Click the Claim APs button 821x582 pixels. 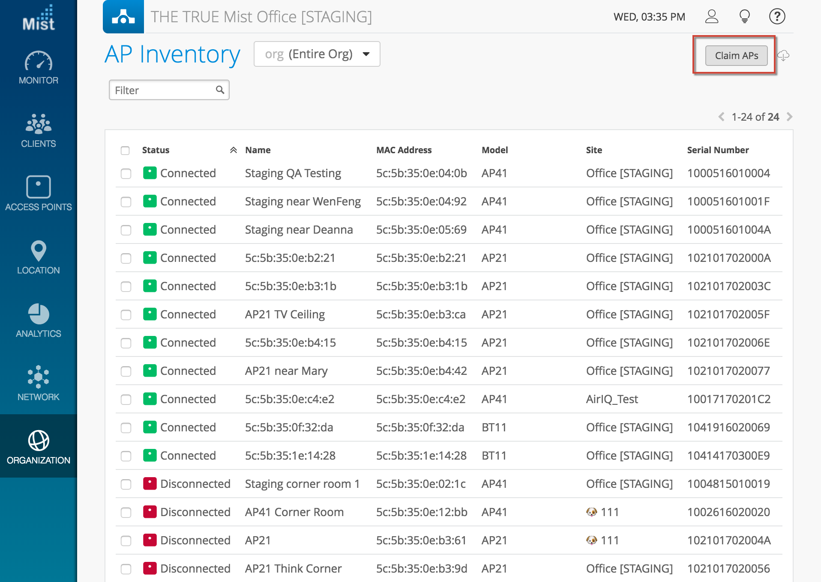coord(736,56)
